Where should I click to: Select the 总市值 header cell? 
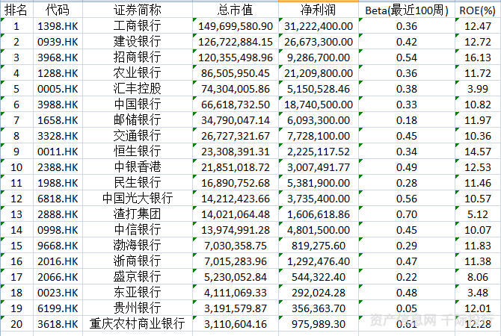pos(235,10)
